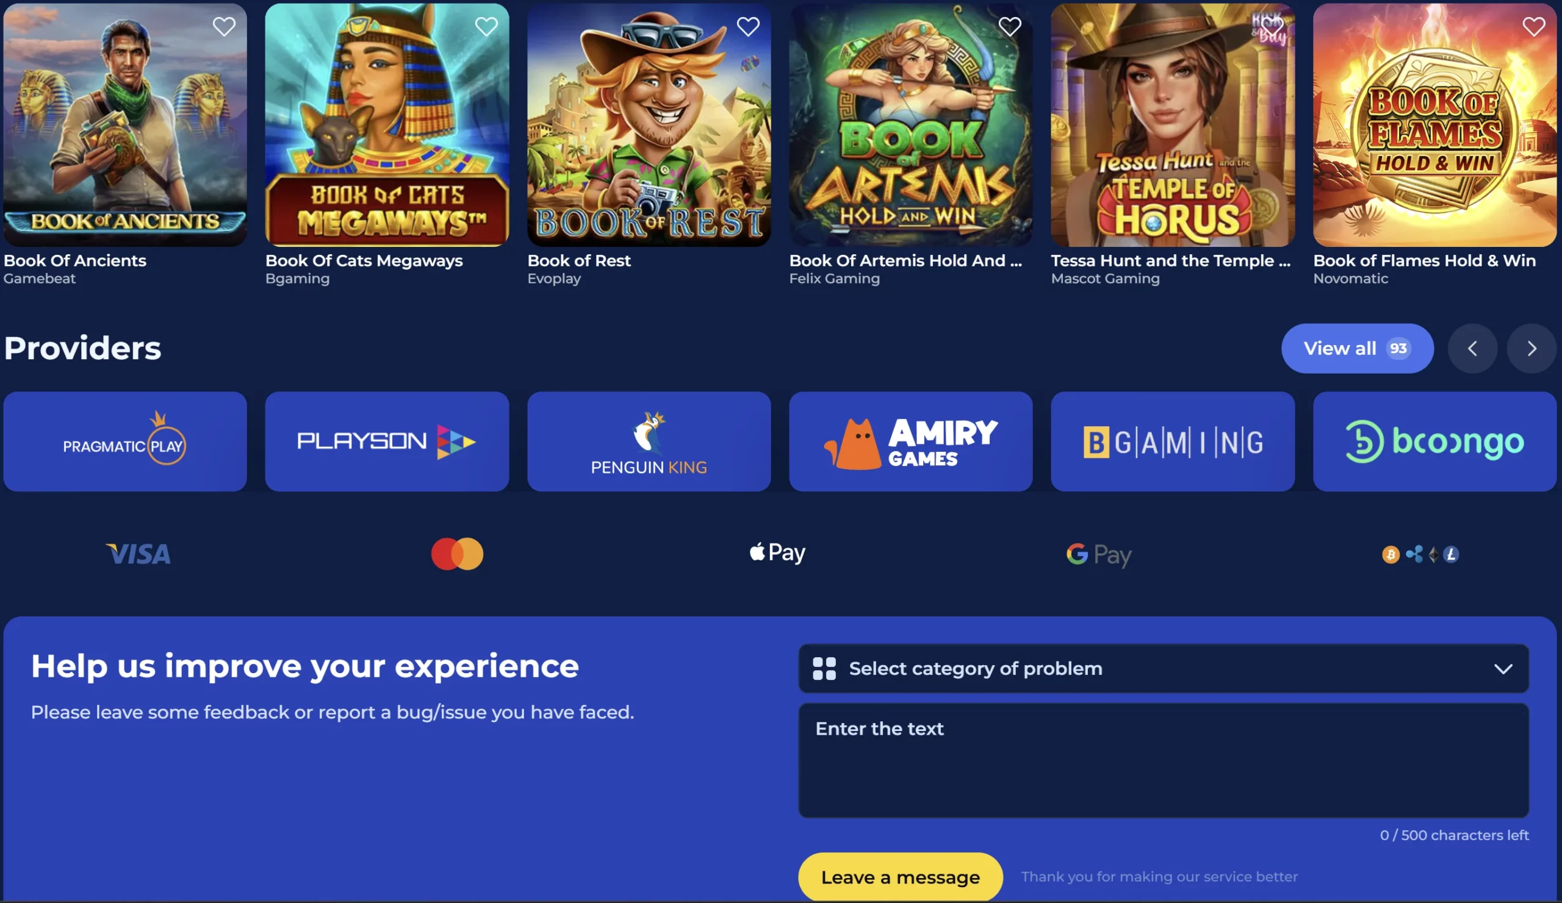Click the Felix Gaming provider name
Image resolution: width=1562 pixels, height=903 pixels.
(834, 279)
